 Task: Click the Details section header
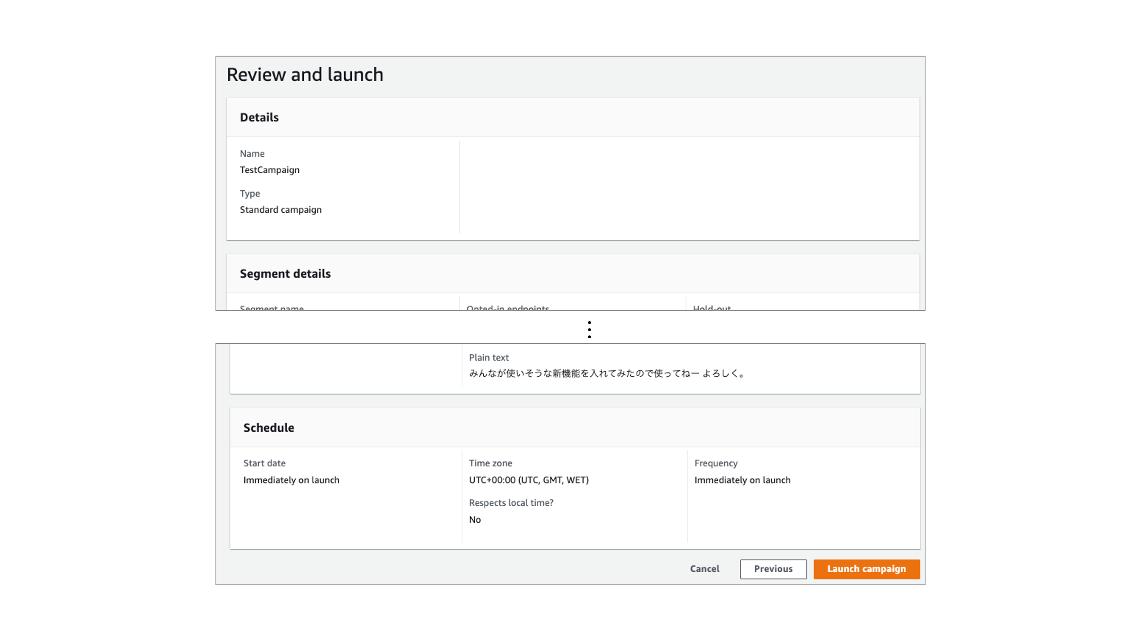259,117
